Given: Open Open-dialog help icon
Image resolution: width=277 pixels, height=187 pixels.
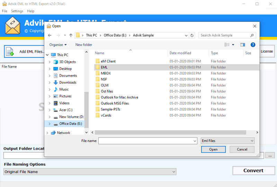Looking at the screenshot, I should coord(253,45).
